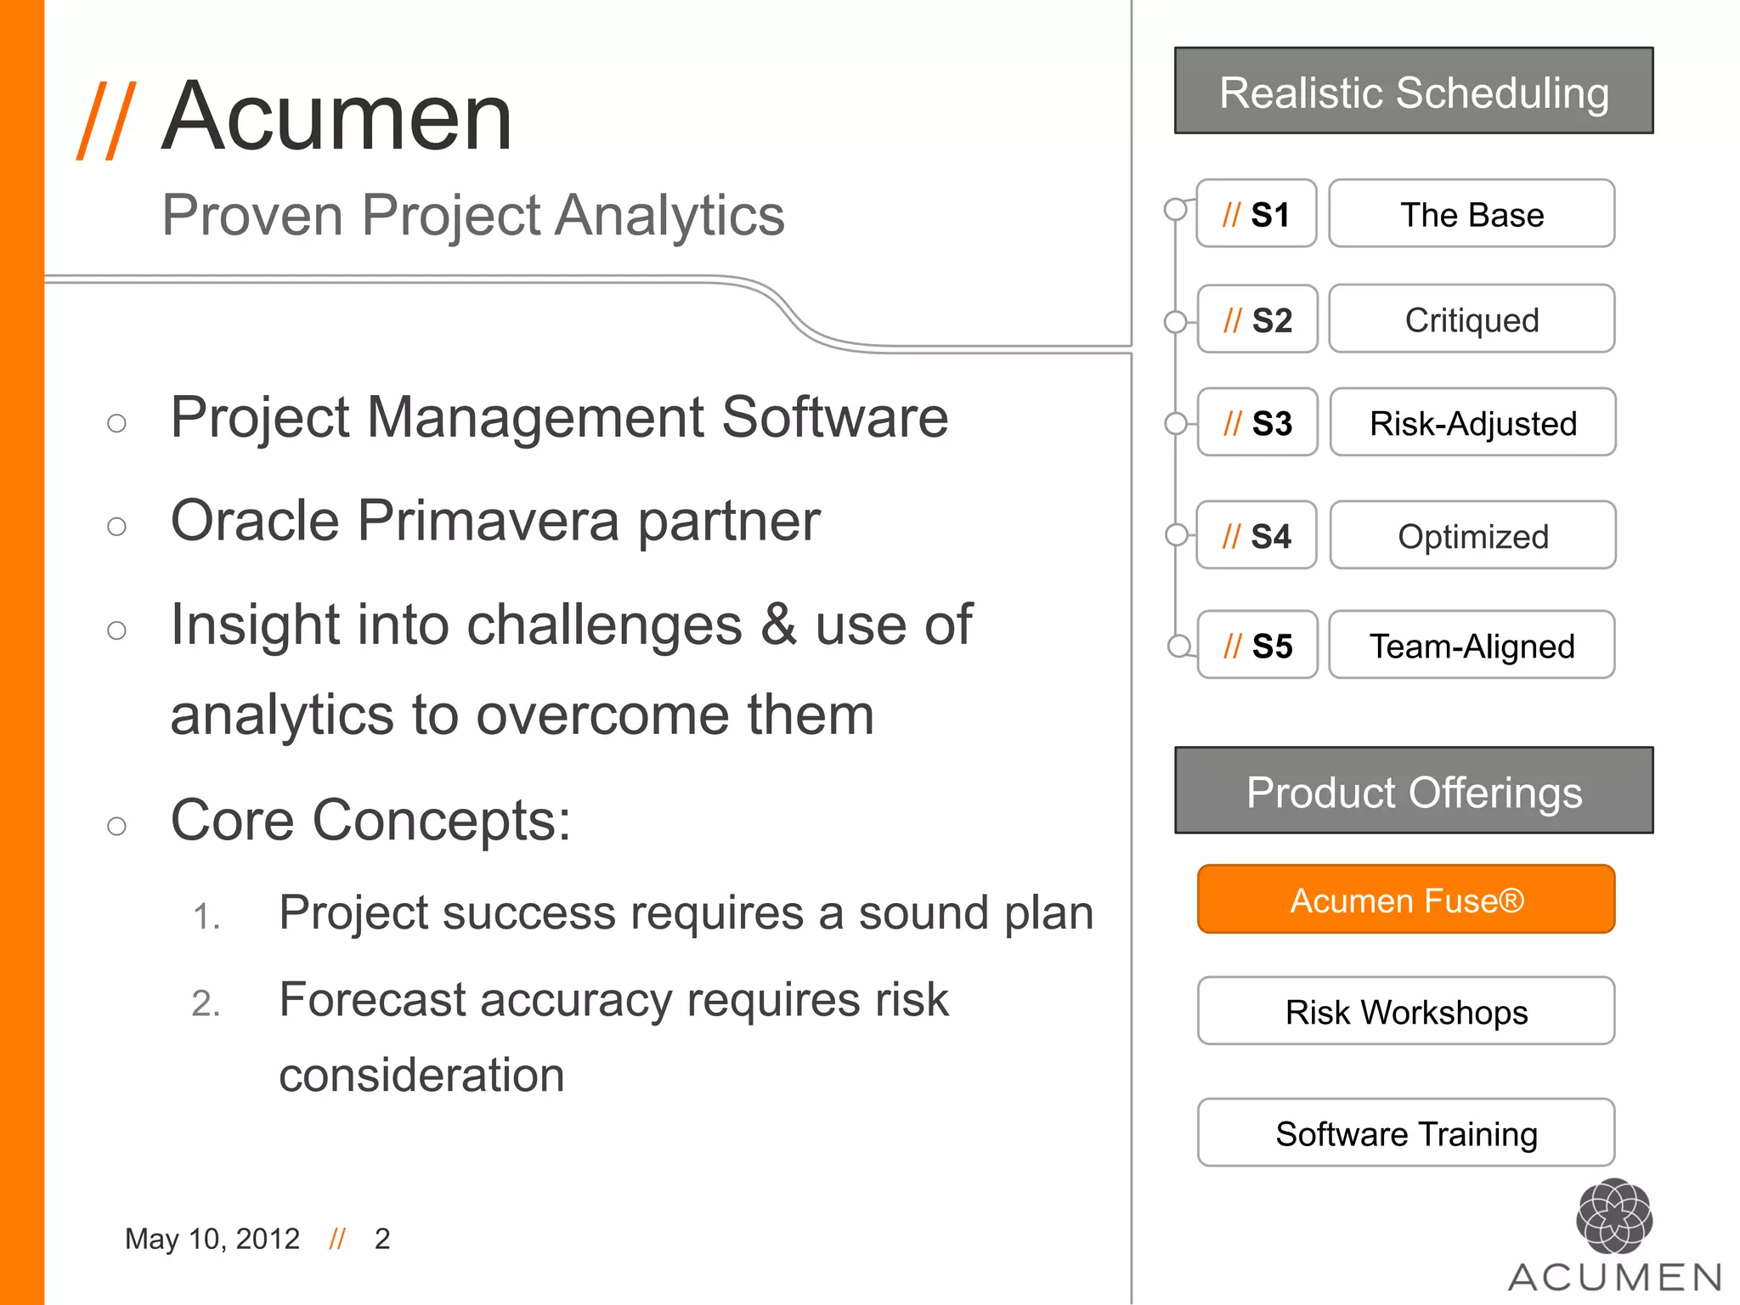This screenshot has width=1740, height=1305.
Task: Click the orange Acumen Fuse button
Action: pyautogui.click(x=1406, y=900)
